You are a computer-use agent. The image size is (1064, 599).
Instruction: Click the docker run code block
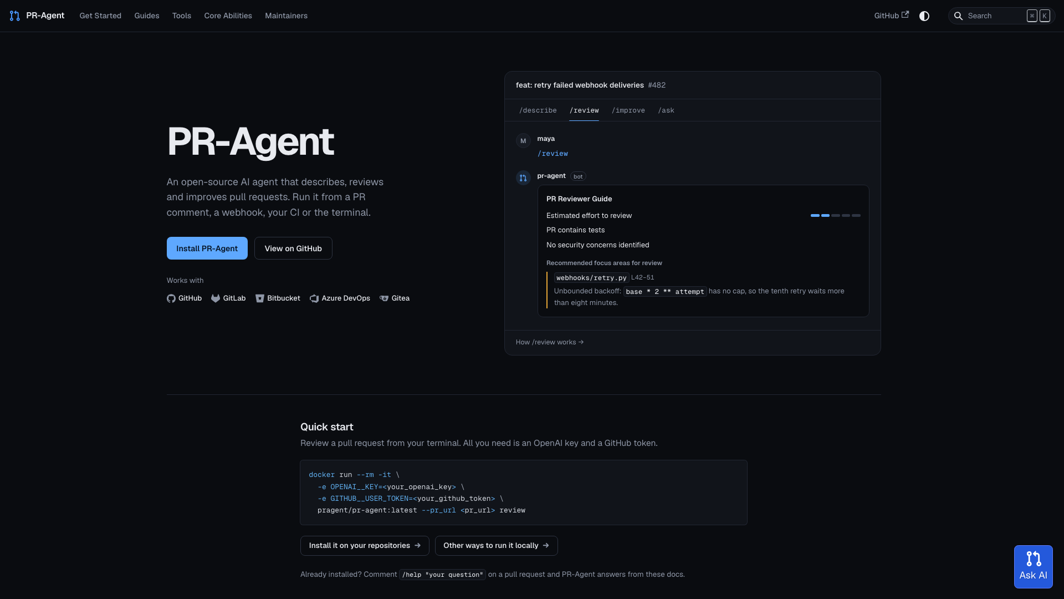(524, 493)
